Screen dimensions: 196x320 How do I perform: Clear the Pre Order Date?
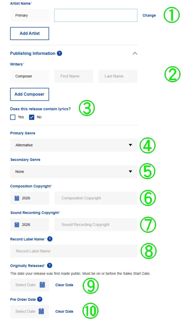tap(64, 312)
